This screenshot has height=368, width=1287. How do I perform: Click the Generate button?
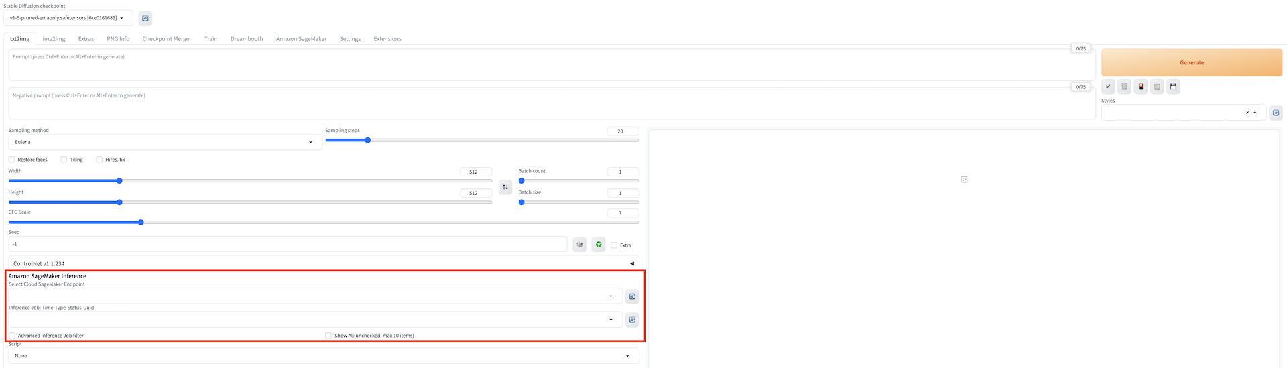tap(1191, 62)
